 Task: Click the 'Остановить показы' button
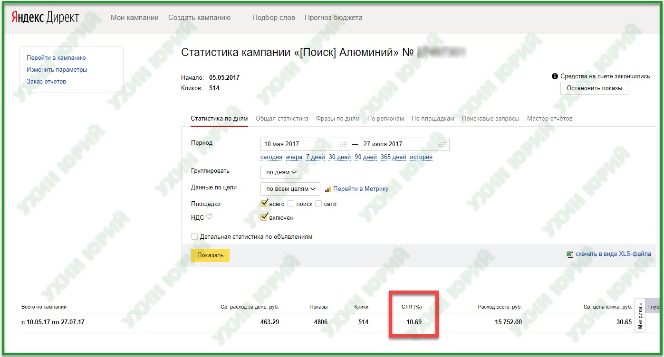coord(594,88)
